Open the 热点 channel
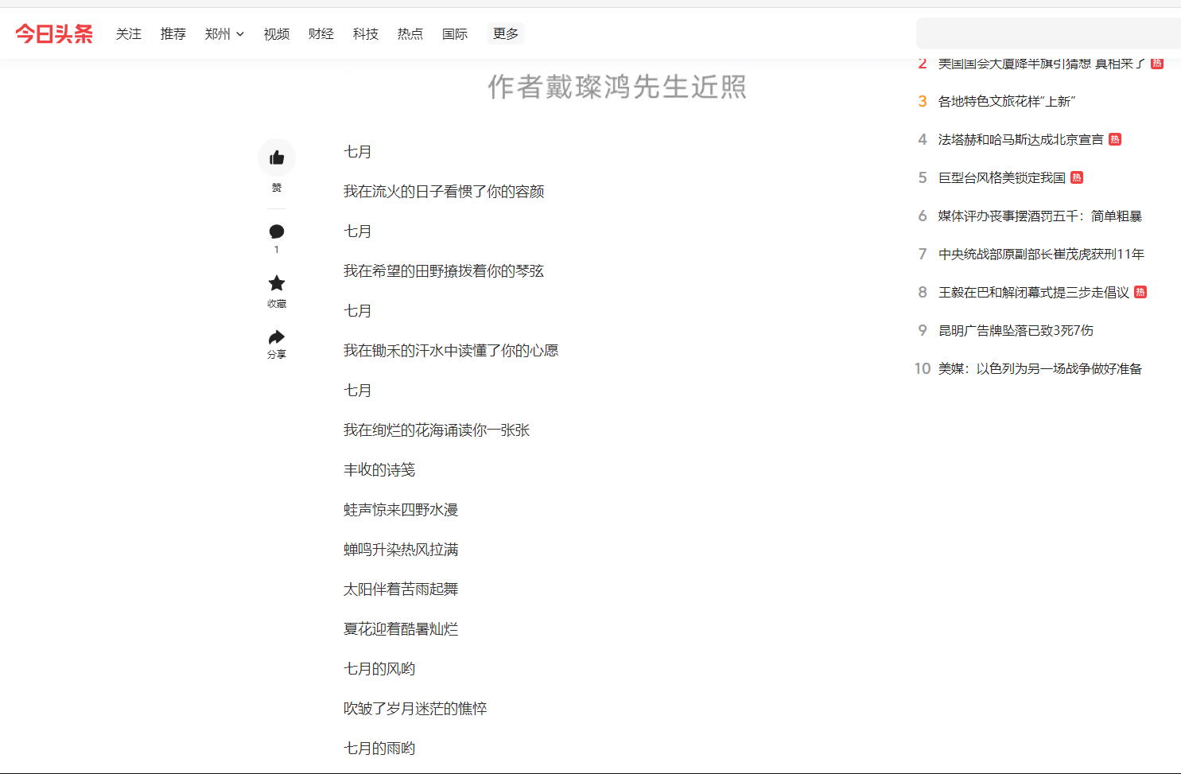The height and width of the screenshot is (774, 1181). click(x=410, y=33)
